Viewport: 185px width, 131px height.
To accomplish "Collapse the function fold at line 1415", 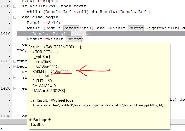I will tap(15, 61).
